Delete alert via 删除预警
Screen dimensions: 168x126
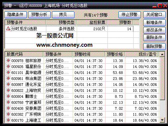pyautogui.click(x=154, y=46)
